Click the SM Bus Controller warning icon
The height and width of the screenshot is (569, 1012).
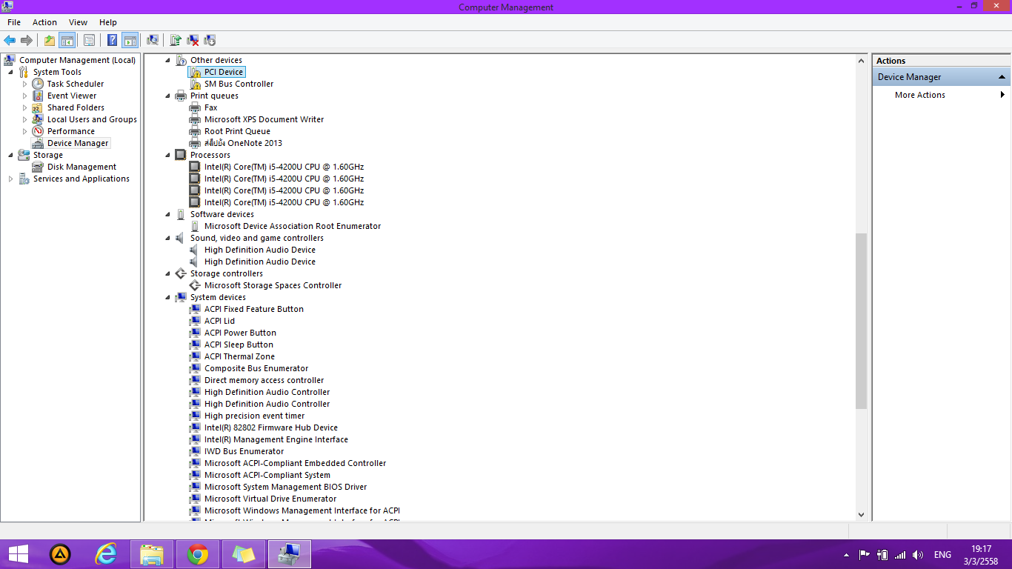click(195, 84)
